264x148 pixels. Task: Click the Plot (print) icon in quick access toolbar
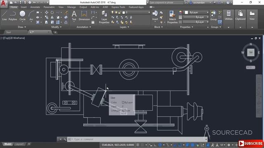tap(30, 2)
